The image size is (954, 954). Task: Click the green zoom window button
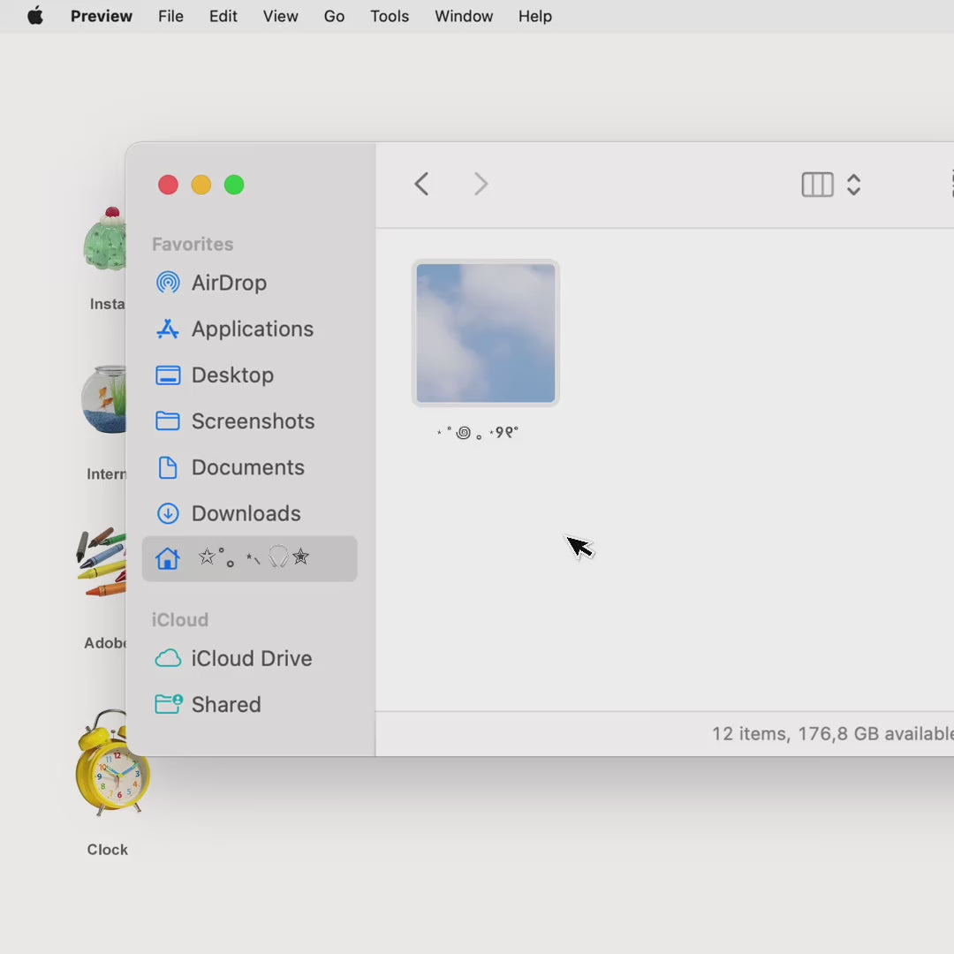(234, 185)
